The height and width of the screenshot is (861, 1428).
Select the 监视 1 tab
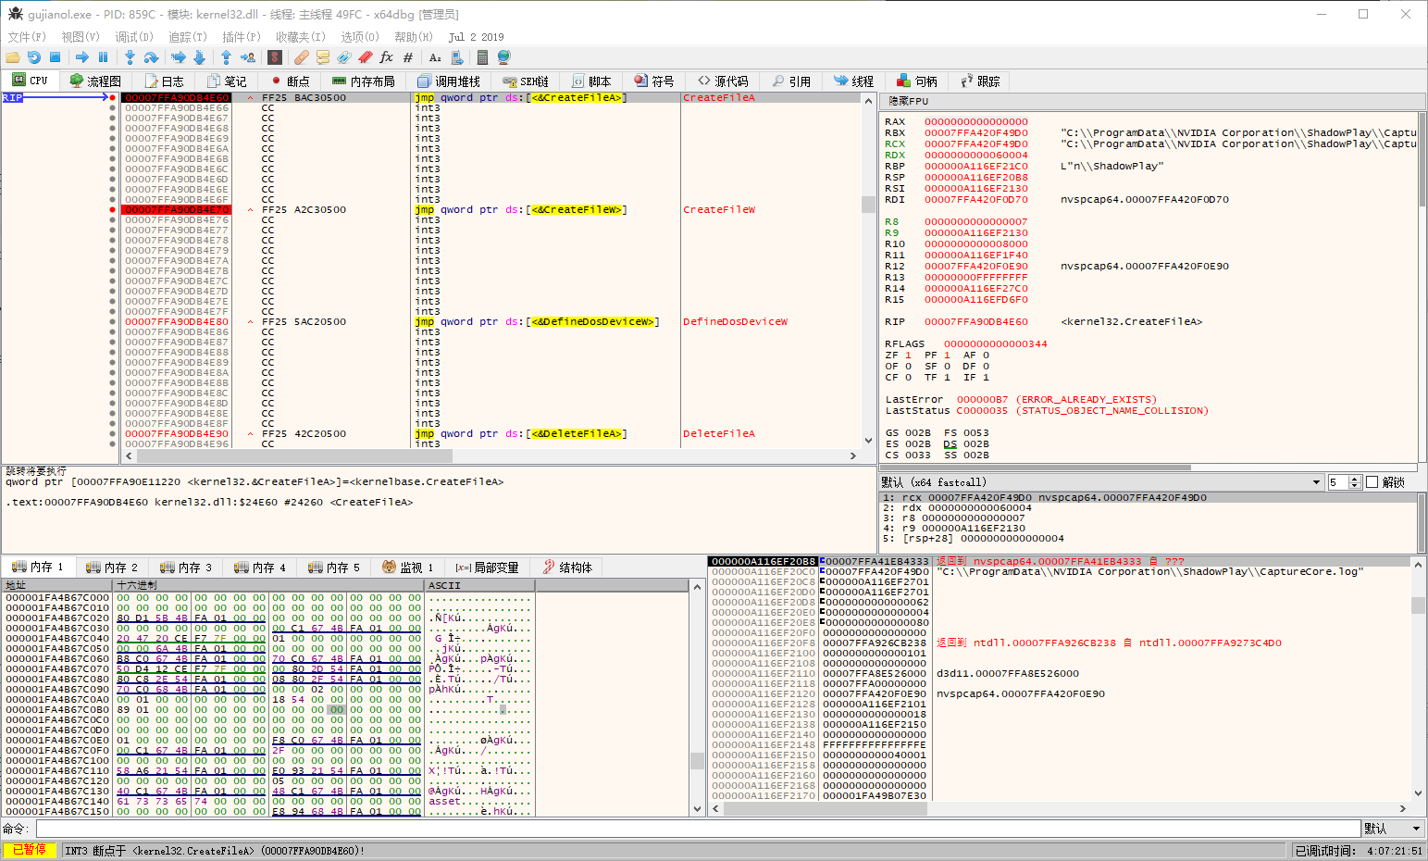point(408,568)
